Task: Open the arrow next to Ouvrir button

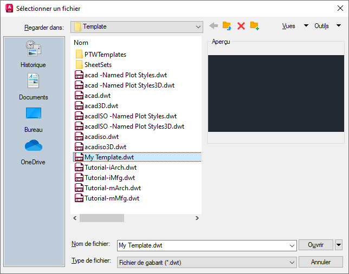Action: click(339, 245)
